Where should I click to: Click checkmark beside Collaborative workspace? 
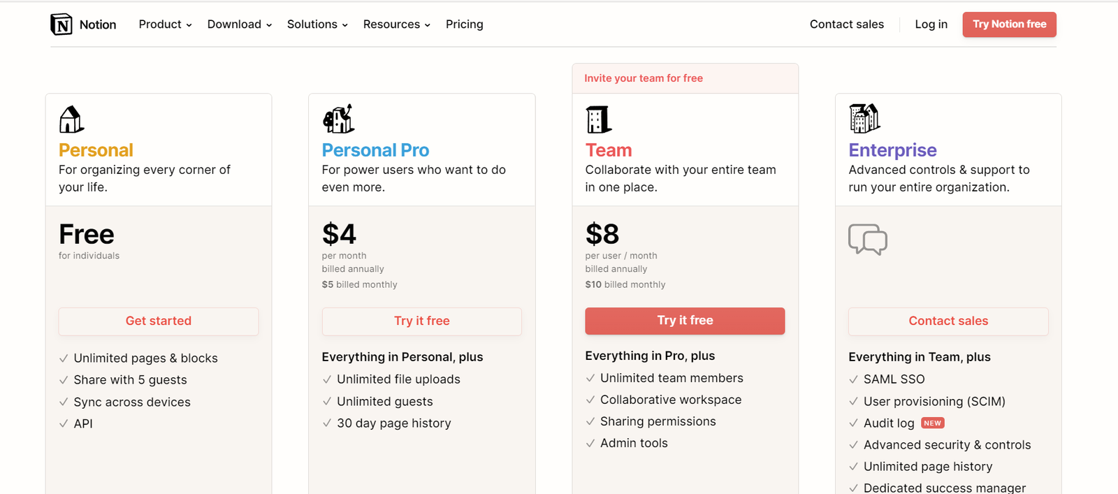click(x=590, y=400)
